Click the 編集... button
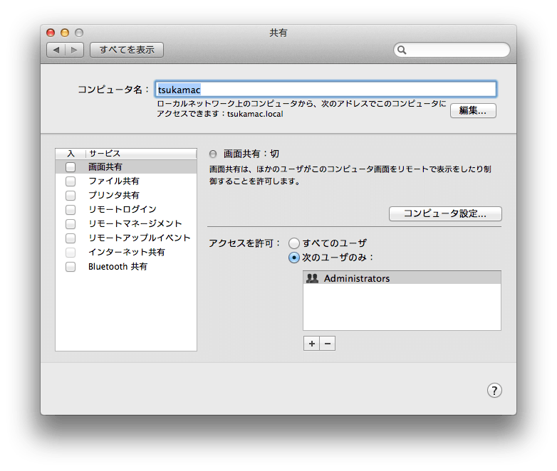 pyautogui.click(x=473, y=110)
